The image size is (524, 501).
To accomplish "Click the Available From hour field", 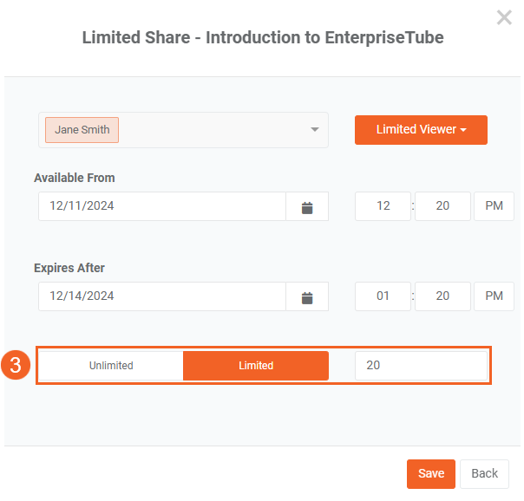I will click(x=383, y=206).
